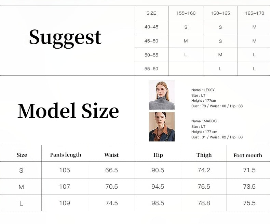Select the 'Suggest' heading text

pyautogui.click(x=65, y=37)
